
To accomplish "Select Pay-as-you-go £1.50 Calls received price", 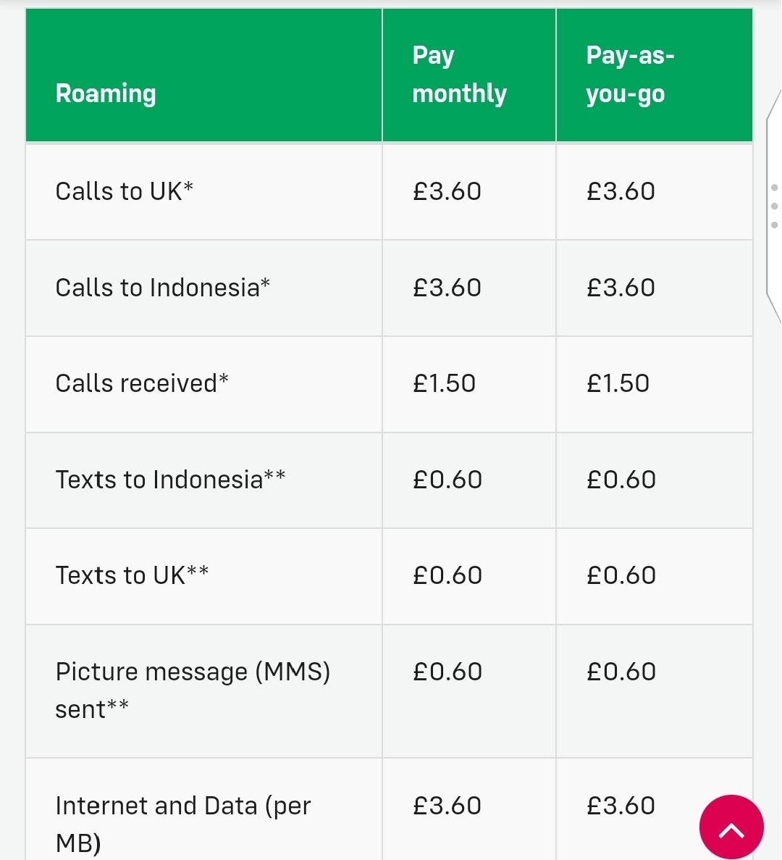I will (618, 383).
